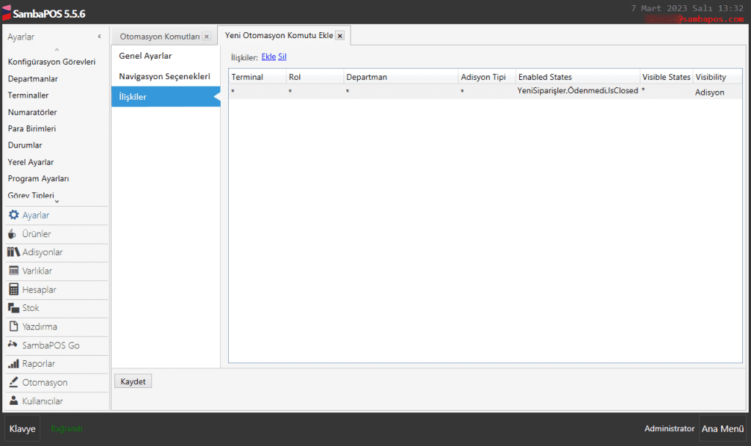The image size is (751, 446).
Task: Open Kullanıcılar person icon
Action: [x=13, y=401]
